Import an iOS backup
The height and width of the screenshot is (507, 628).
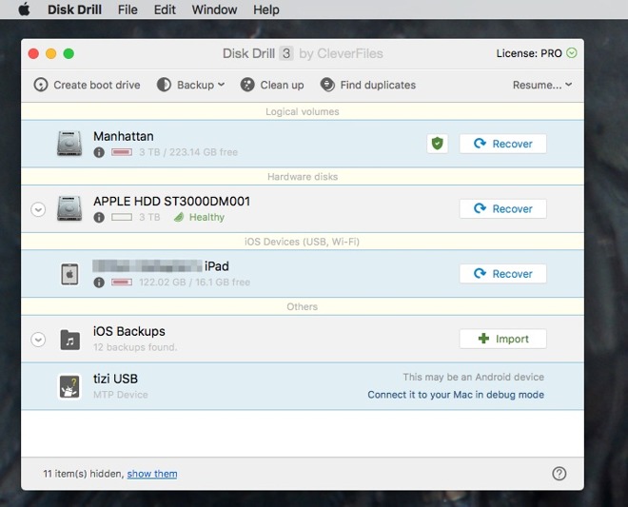pyautogui.click(x=503, y=339)
